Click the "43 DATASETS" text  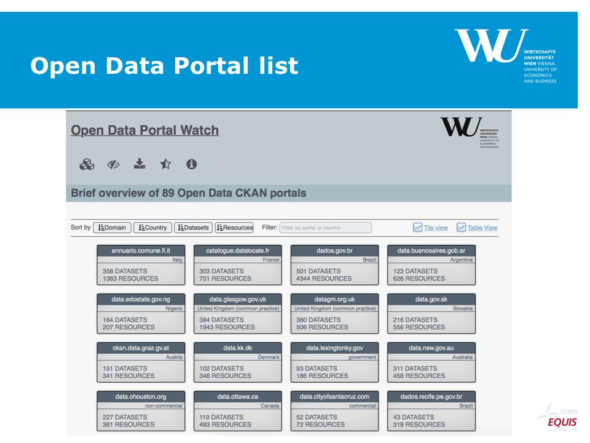[414, 417]
